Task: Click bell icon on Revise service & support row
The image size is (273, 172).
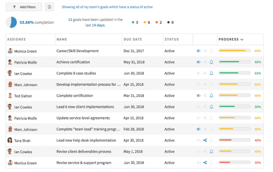Action: pos(212,163)
